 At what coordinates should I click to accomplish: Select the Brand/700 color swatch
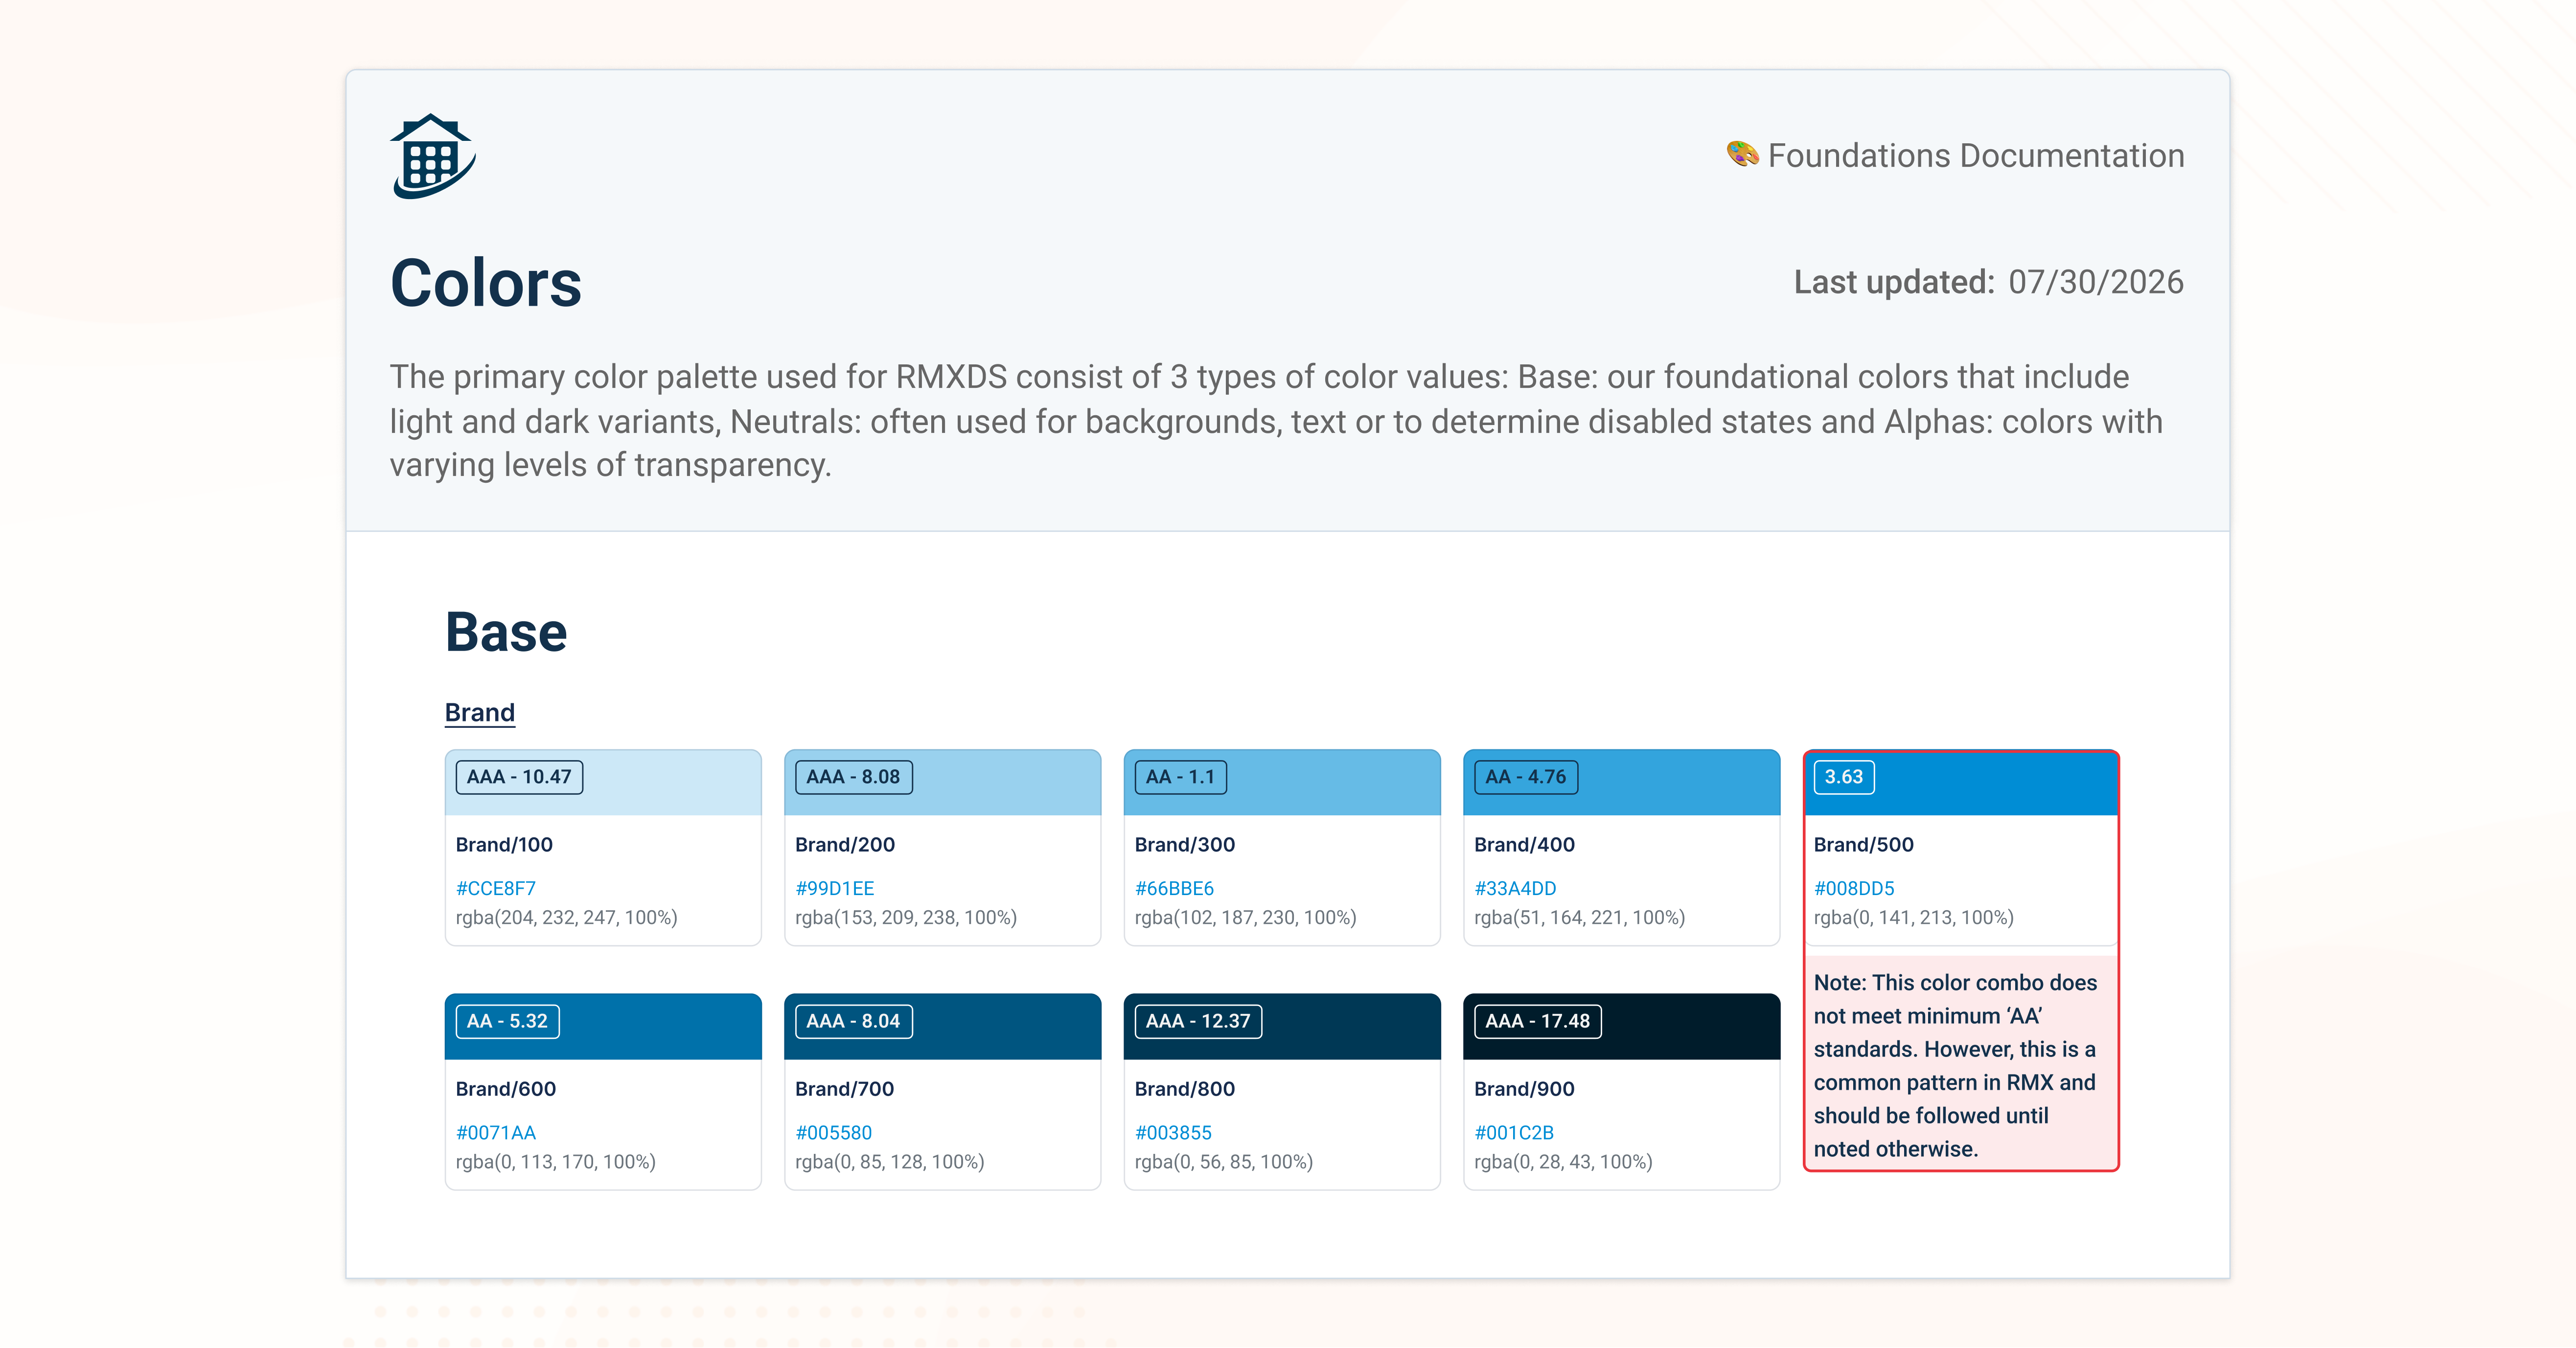(942, 1026)
